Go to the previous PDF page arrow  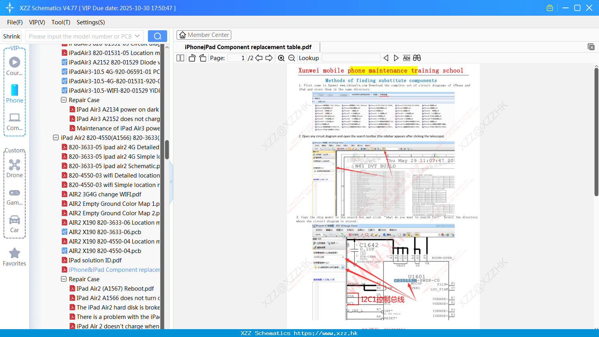[259, 58]
